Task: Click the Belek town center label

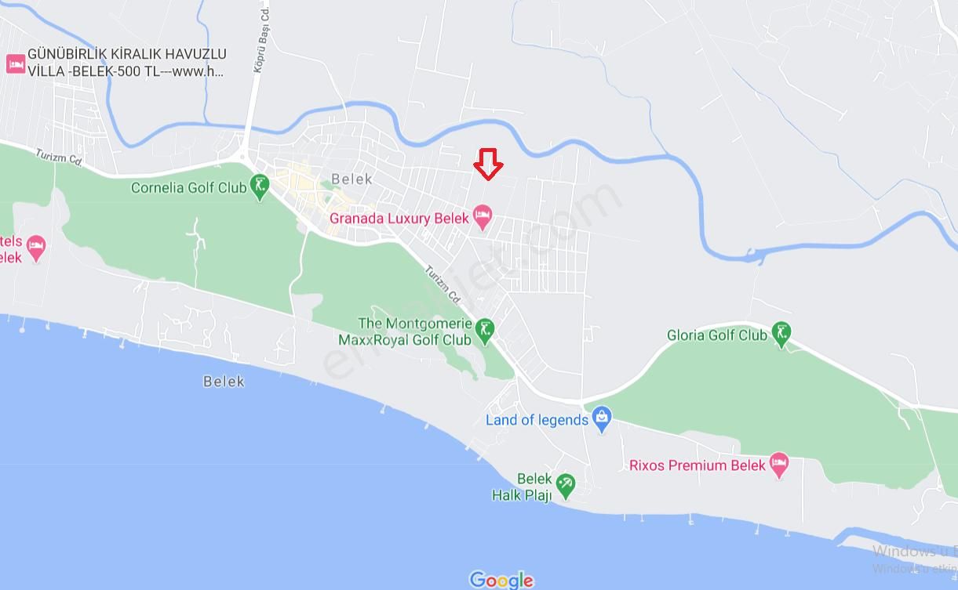Action: click(352, 179)
